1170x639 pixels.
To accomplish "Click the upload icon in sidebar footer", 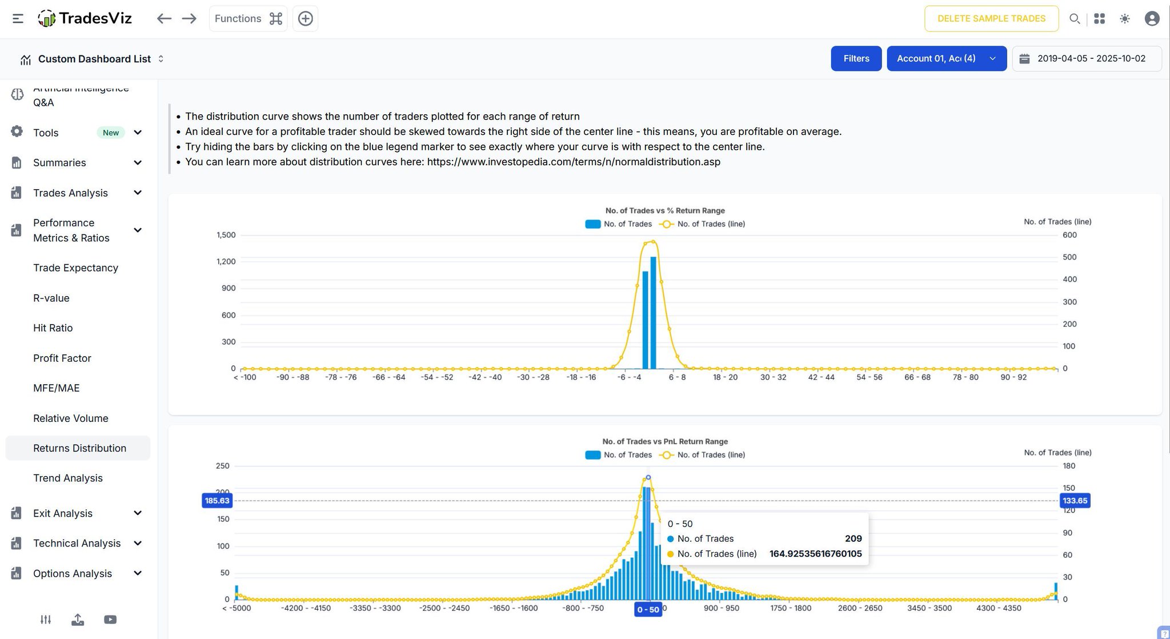I will tap(78, 620).
